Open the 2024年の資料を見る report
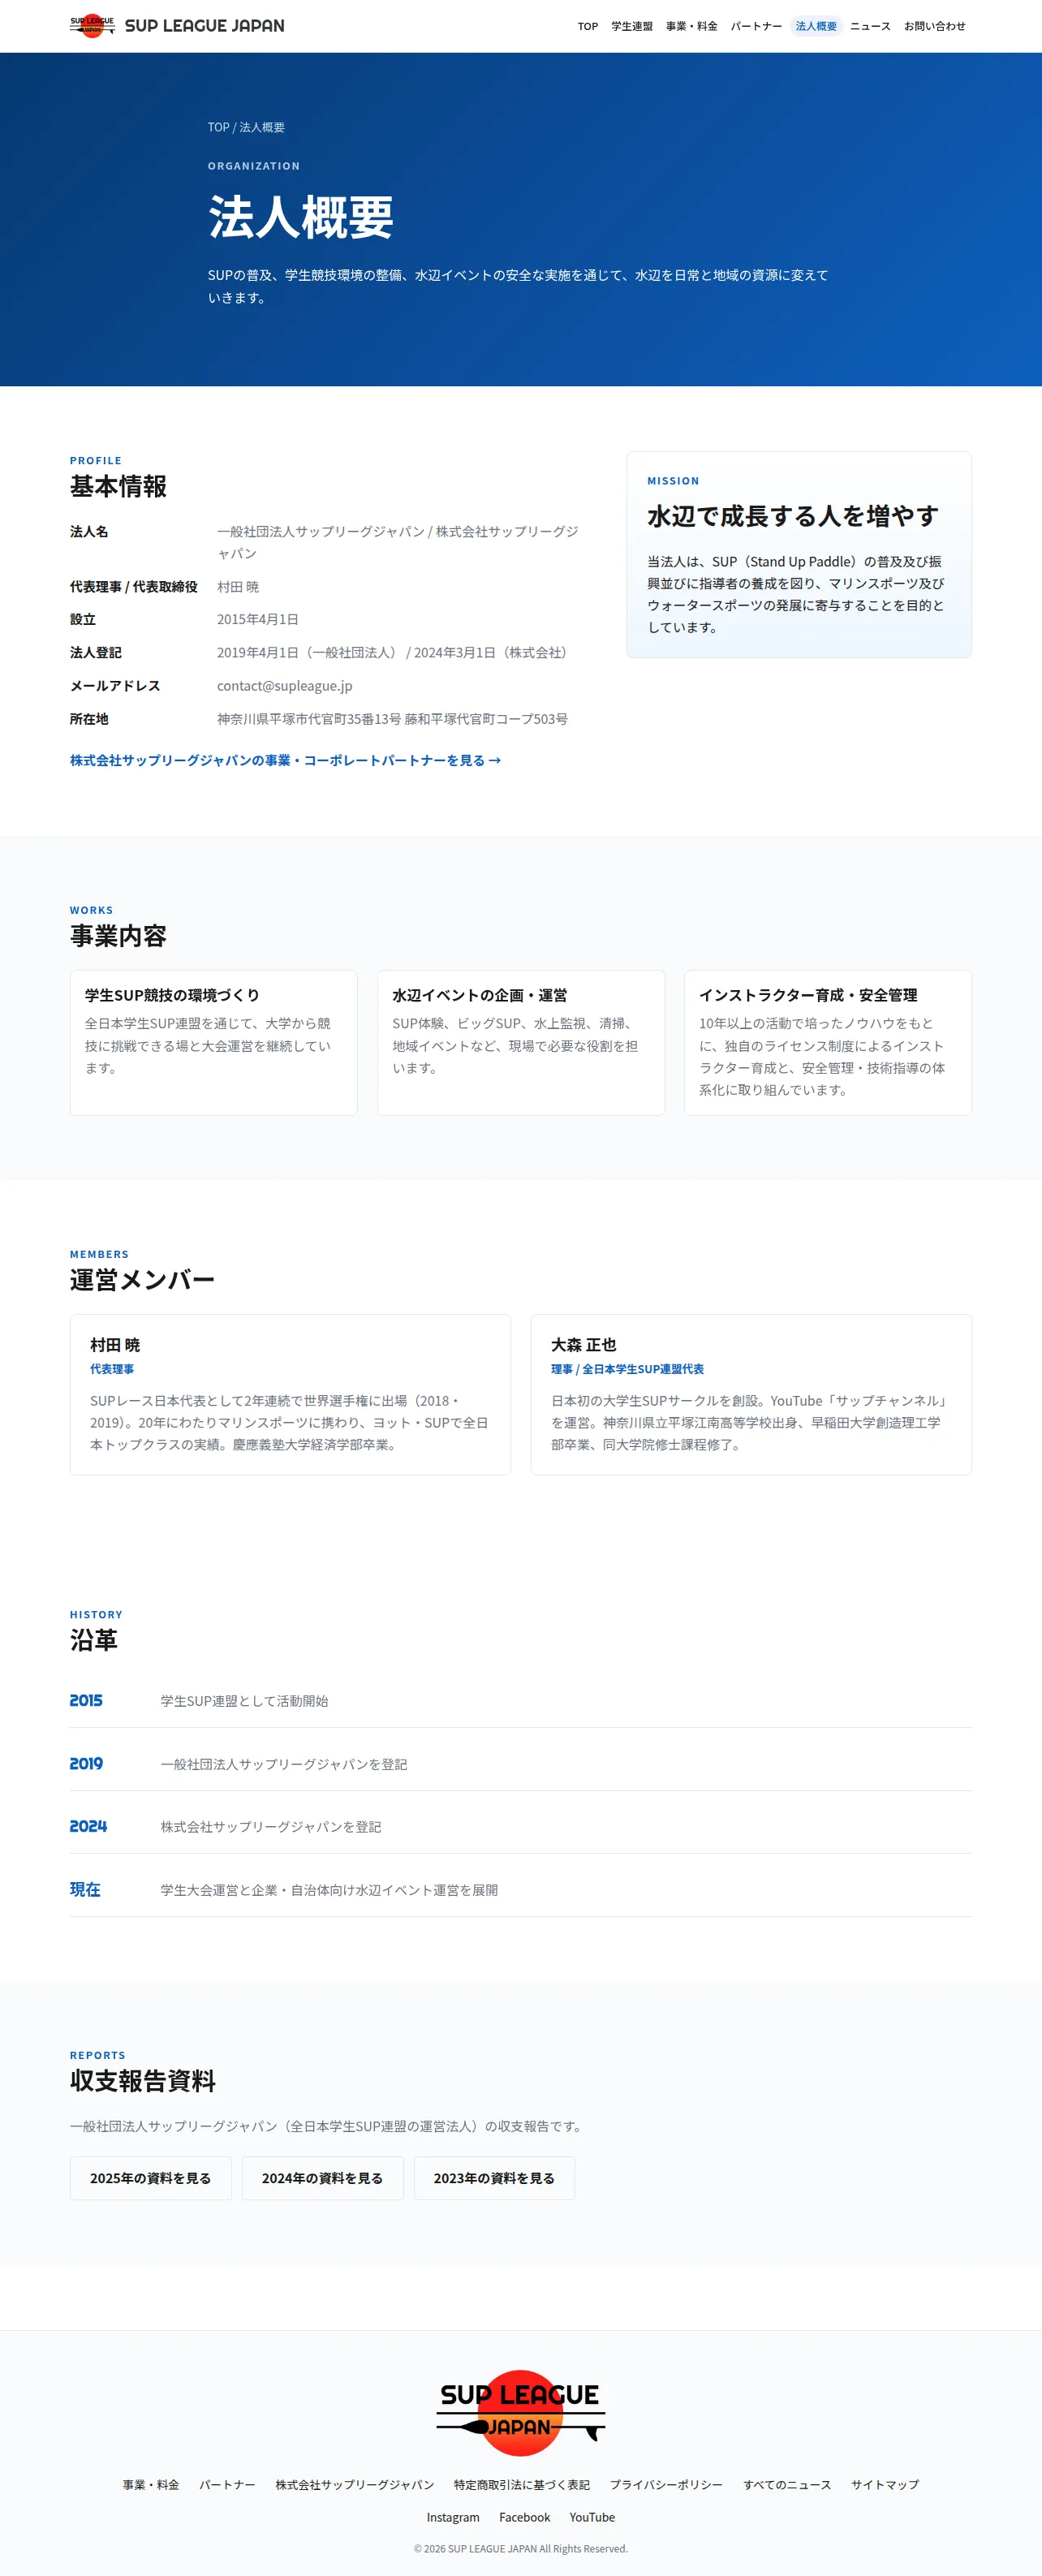Viewport: 1042px width, 2576px height. click(x=322, y=2178)
